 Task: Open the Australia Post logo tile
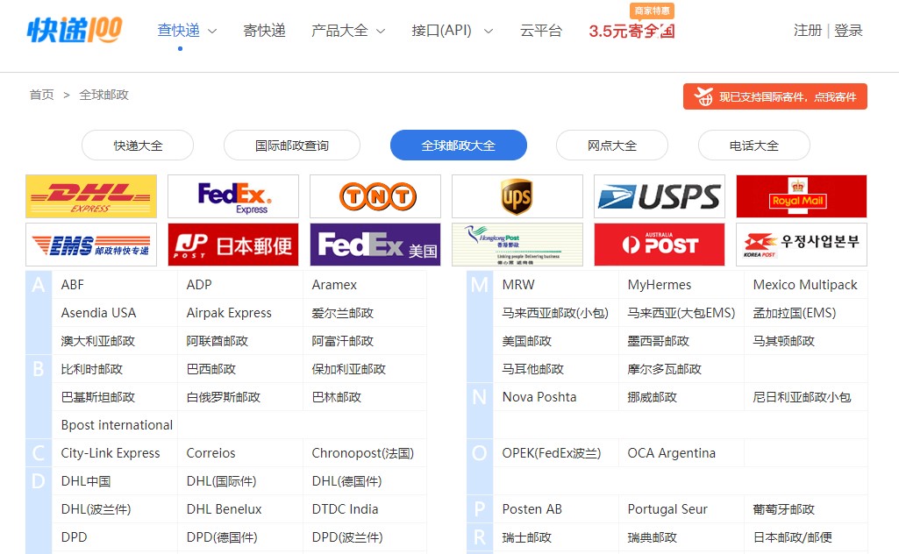(x=660, y=245)
